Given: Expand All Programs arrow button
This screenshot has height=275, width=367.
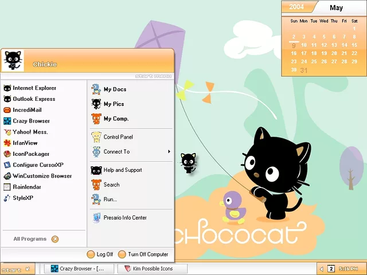Looking at the screenshot, I should coord(55,239).
